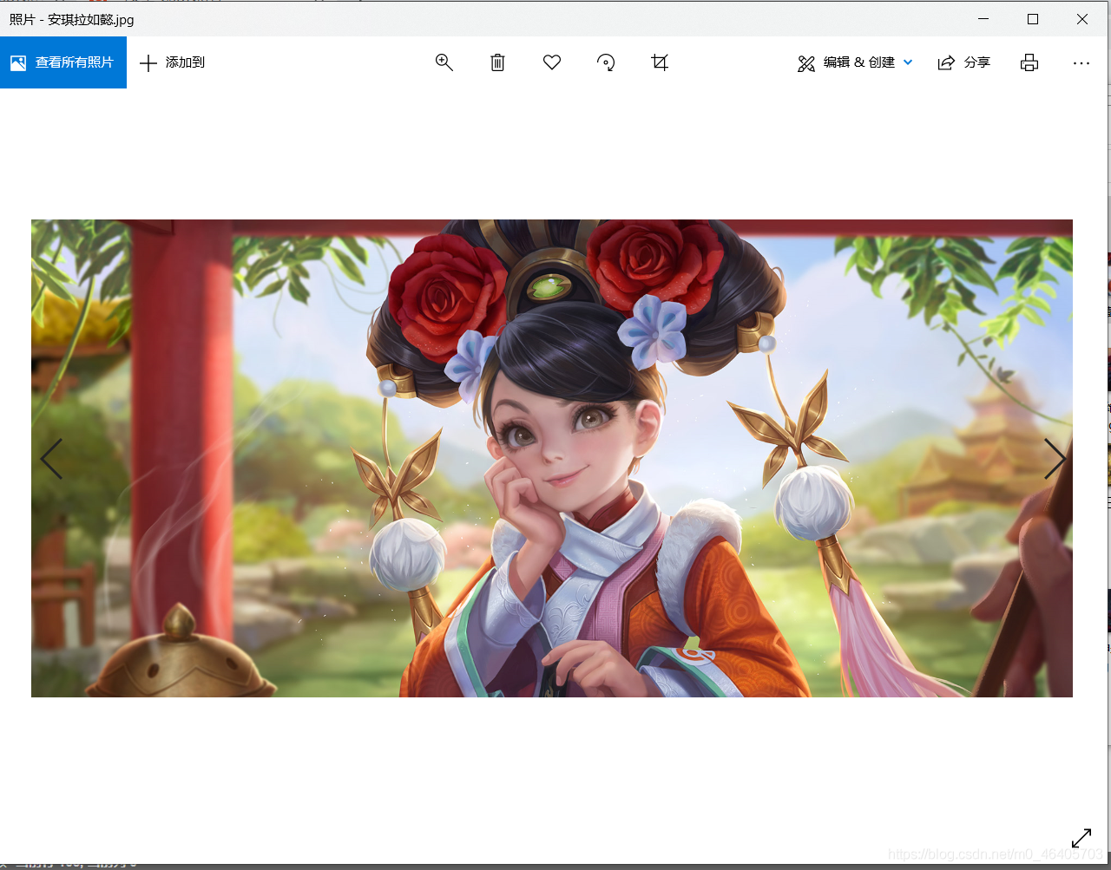Zoom in with the magnifier icon
The height and width of the screenshot is (870, 1111).
click(x=444, y=62)
